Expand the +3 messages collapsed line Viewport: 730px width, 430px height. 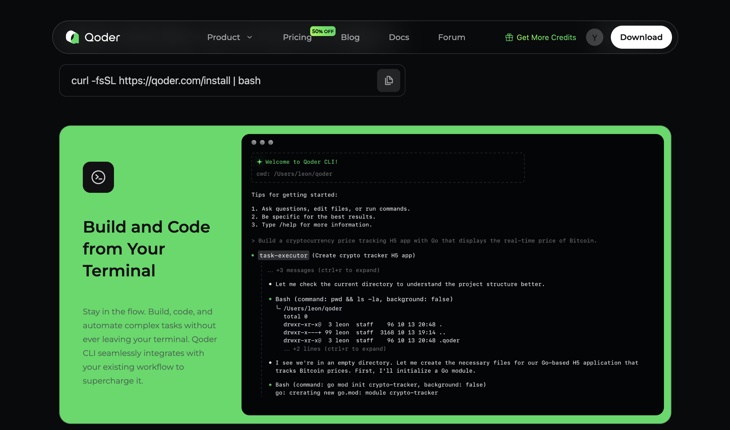pyautogui.click(x=323, y=270)
